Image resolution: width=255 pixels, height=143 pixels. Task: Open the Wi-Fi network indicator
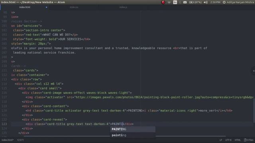click(169, 2)
